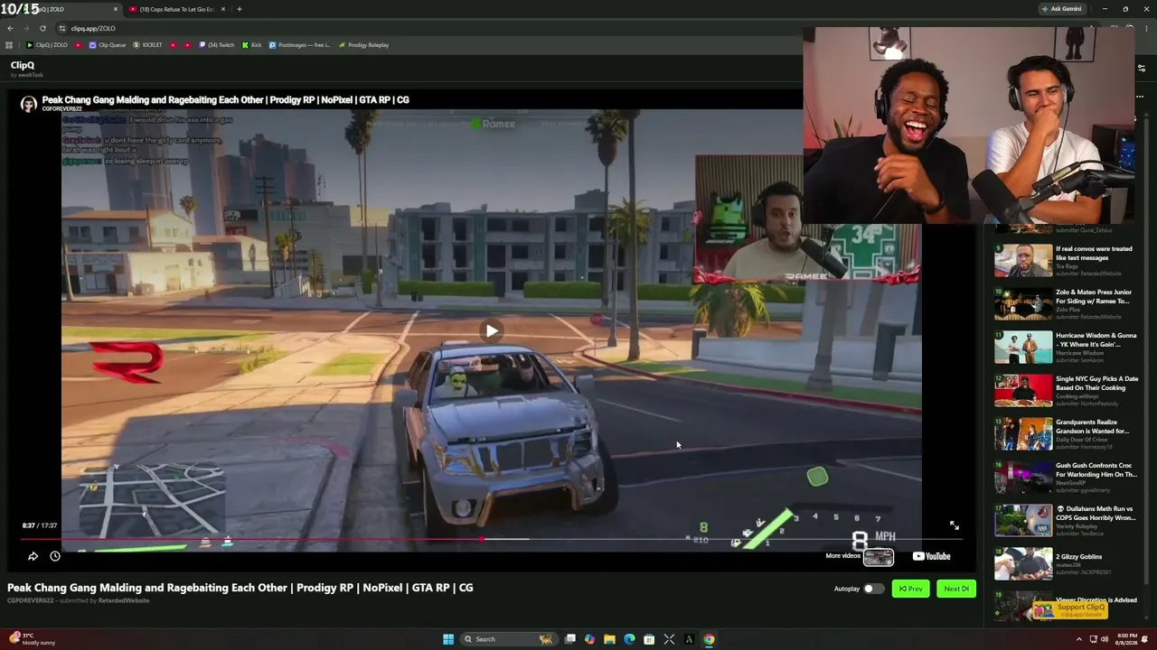Open Microsoft Store from the taskbar

(649, 639)
